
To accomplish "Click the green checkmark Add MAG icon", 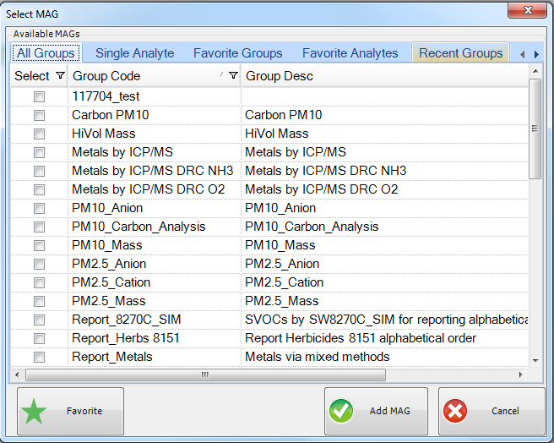I will 342,412.
